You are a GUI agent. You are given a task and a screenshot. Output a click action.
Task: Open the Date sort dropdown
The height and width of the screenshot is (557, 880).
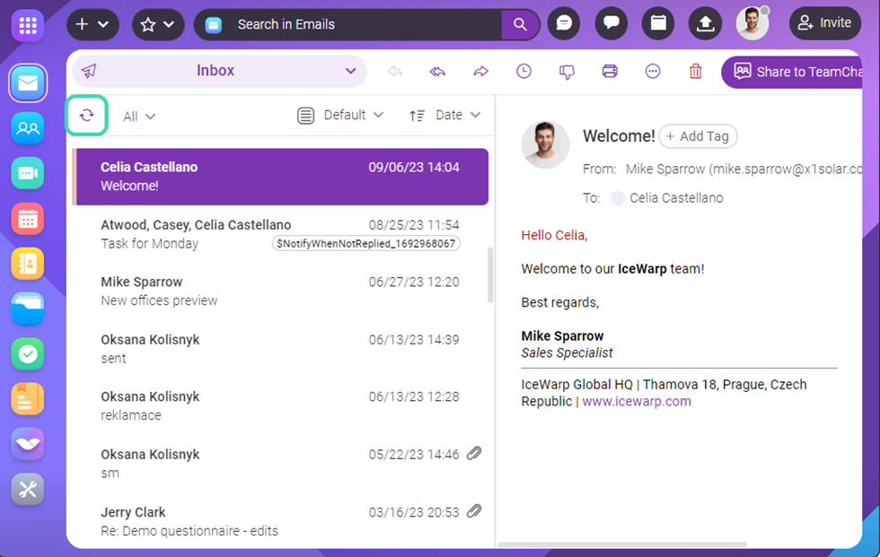point(445,116)
